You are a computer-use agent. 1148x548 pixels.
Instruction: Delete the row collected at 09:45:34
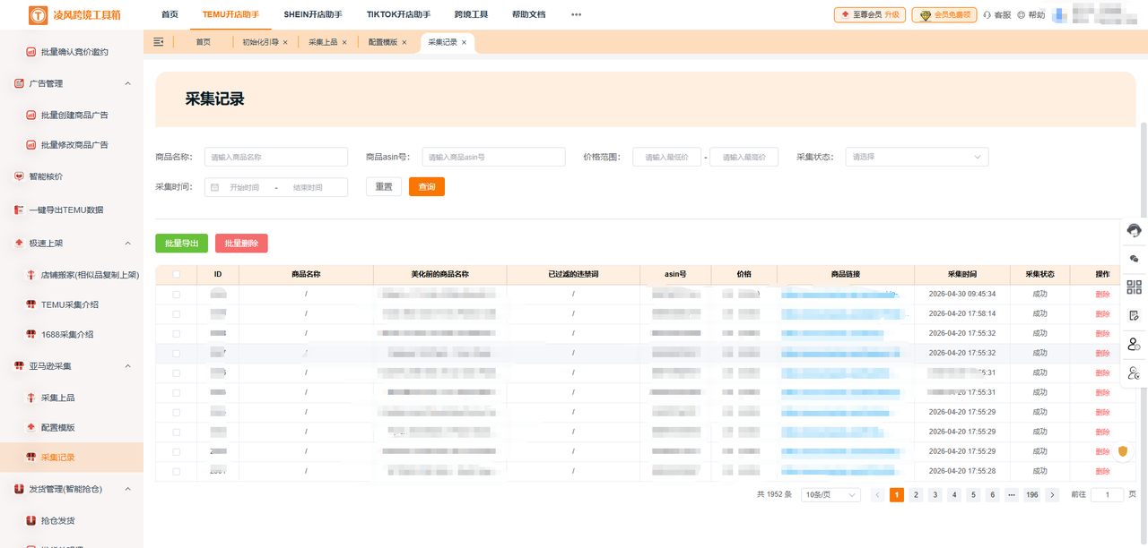[x=1102, y=294]
